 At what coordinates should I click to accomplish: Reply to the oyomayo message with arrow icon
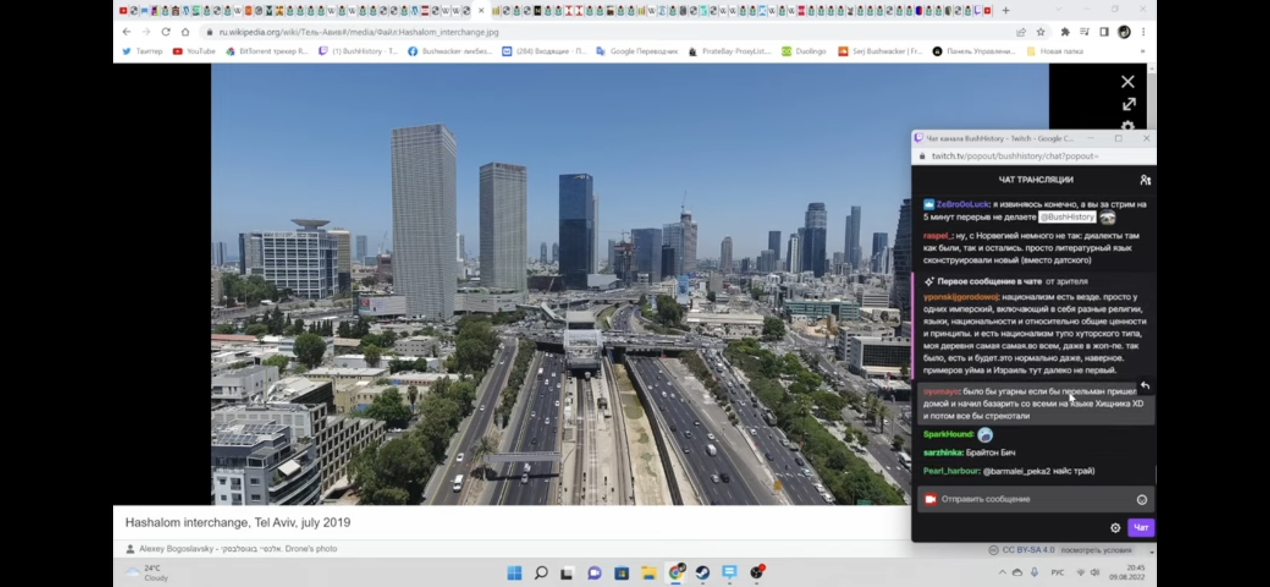1145,385
